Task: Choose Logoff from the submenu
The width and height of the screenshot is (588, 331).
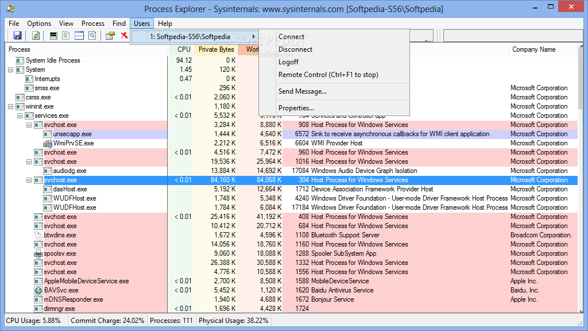Action: [x=288, y=62]
